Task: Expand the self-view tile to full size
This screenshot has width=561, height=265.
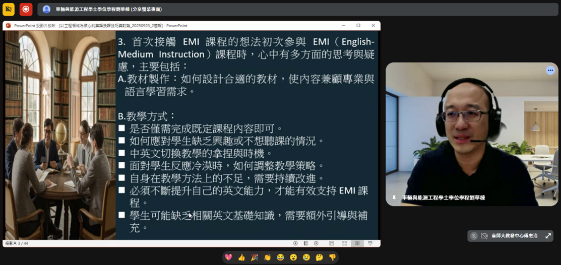Action: (x=548, y=236)
